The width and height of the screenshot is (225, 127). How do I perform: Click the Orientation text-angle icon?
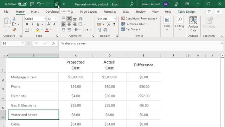point(76,30)
